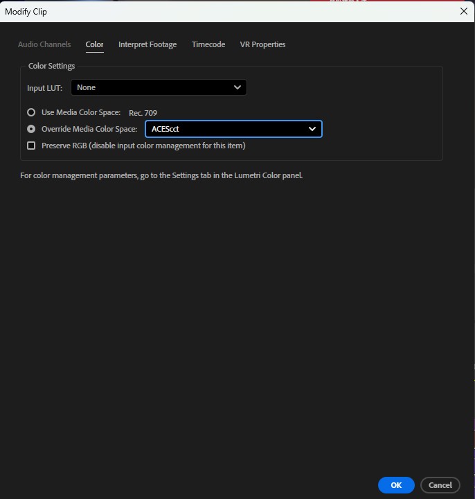Select the Color tab
Viewport: 475px width, 499px height.
[x=94, y=44]
